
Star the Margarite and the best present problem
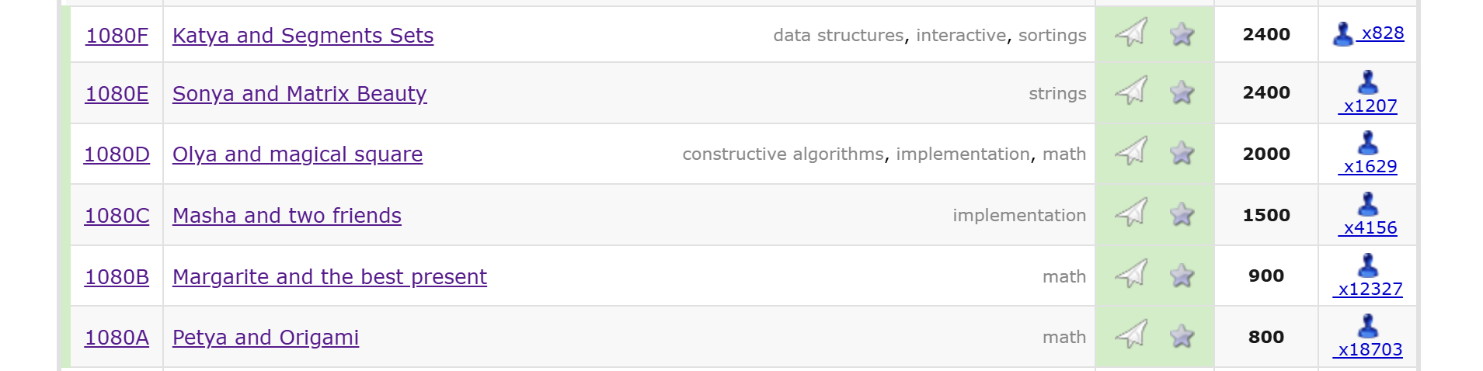[x=1182, y=275]
